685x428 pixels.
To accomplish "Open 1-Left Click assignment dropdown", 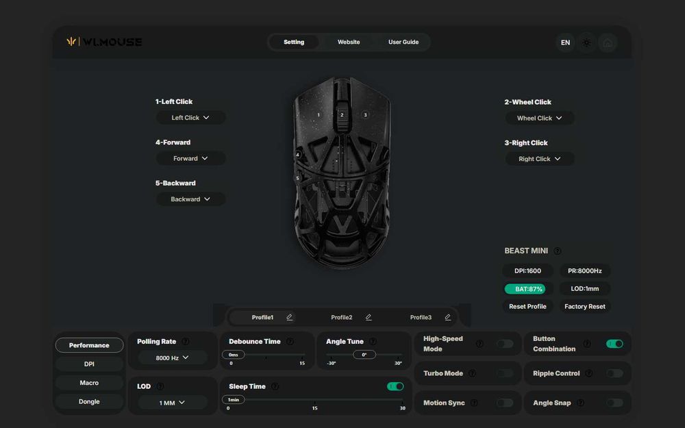I will click(191, 118).
